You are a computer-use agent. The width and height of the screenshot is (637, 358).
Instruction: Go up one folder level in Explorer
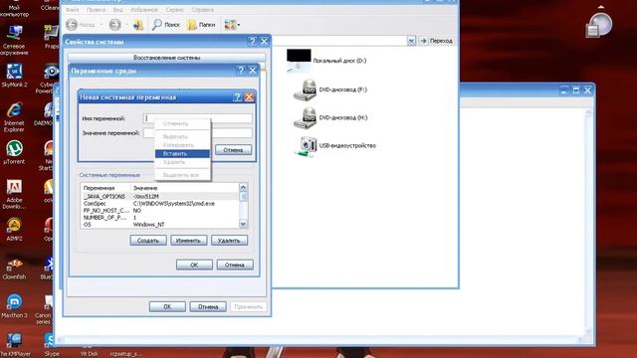click(138, 25)
